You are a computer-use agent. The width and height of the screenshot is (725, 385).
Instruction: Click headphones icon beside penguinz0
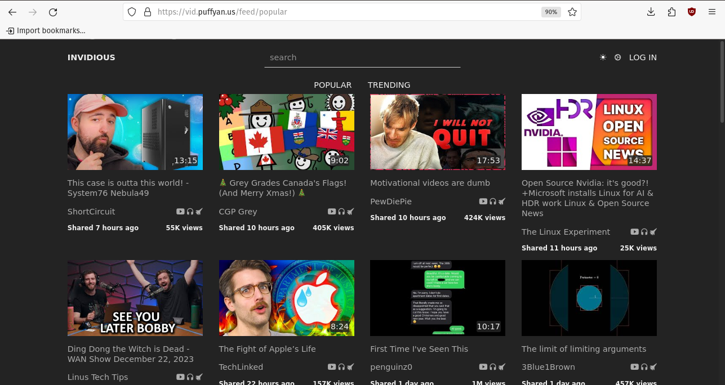tap(493, 367)
